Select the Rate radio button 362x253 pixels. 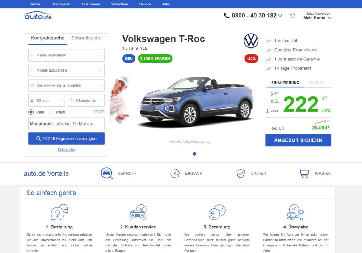pos(31,112)
